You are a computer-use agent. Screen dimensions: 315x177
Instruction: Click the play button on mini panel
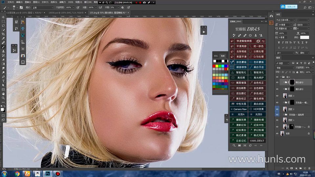[204, 32]
